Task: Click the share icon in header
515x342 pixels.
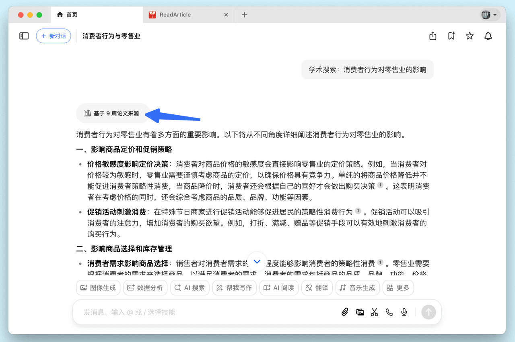Action: click(433, 36)
